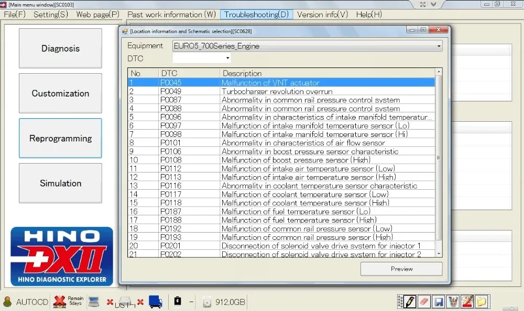Open the Equipment dropdown showing EURO5_700Series_Engine

point(438,46)
